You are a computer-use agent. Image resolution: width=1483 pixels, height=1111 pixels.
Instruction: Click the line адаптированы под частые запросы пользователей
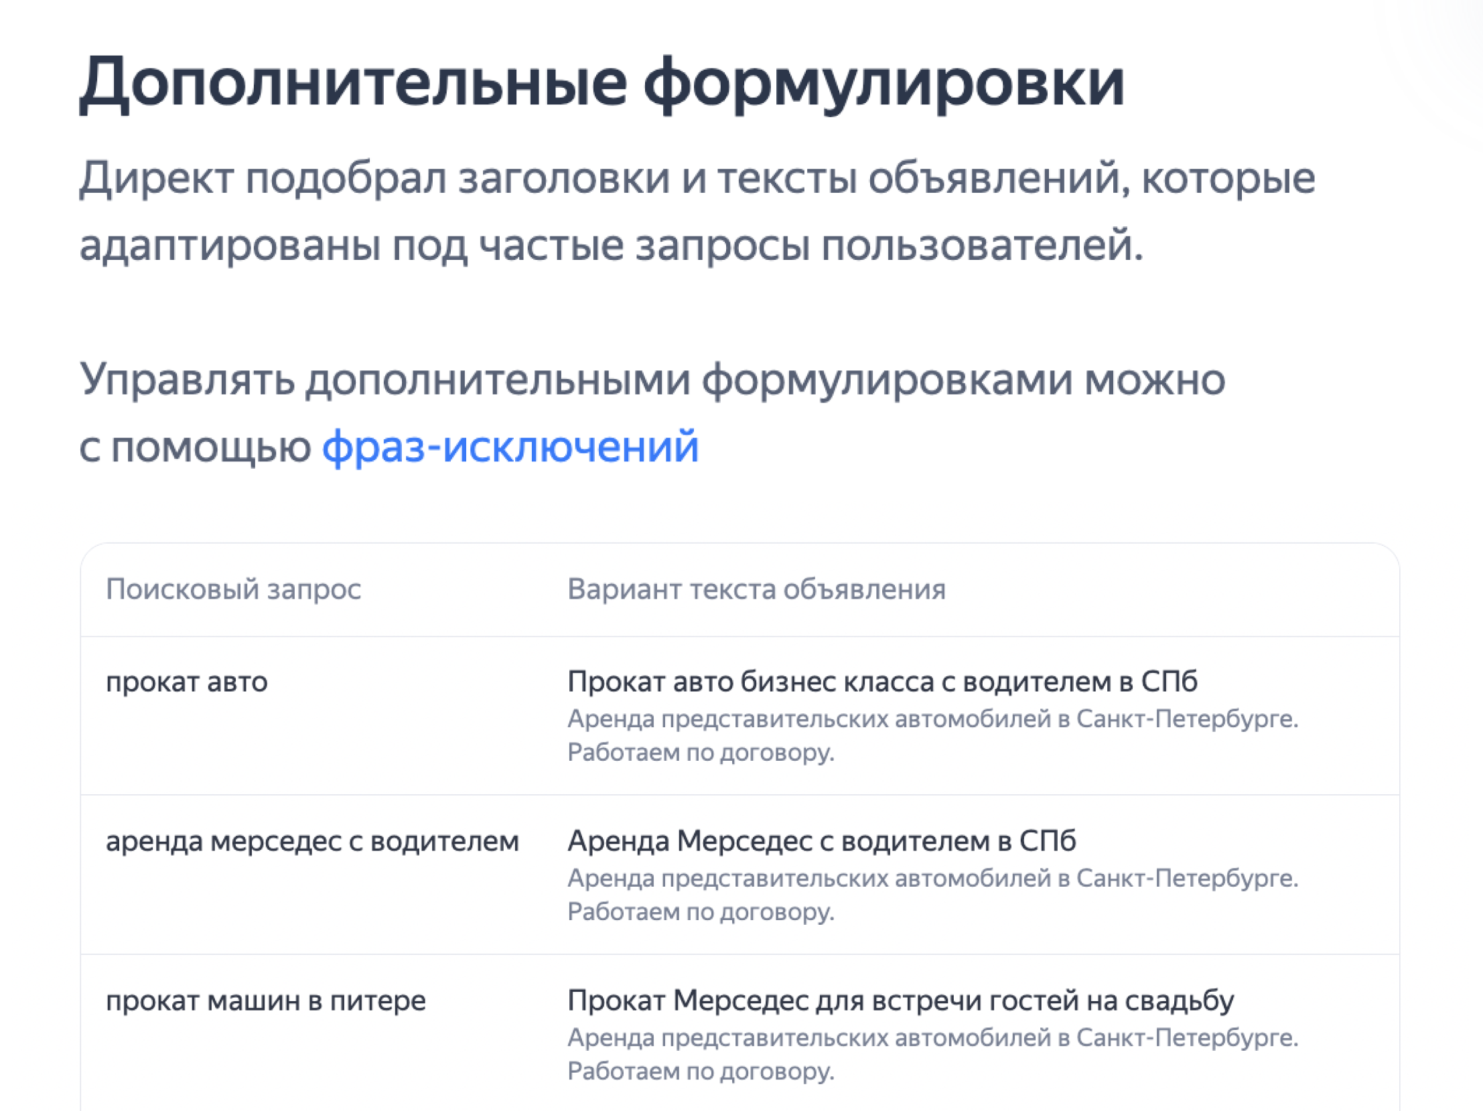611,246
